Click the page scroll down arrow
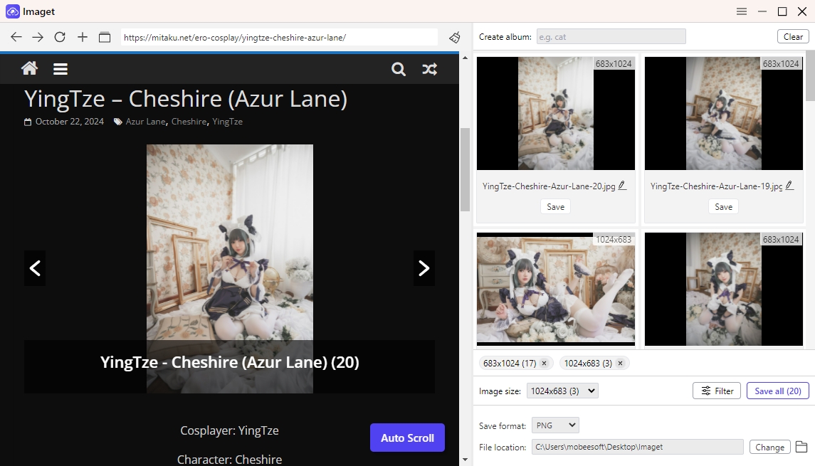 click(465, 460)
